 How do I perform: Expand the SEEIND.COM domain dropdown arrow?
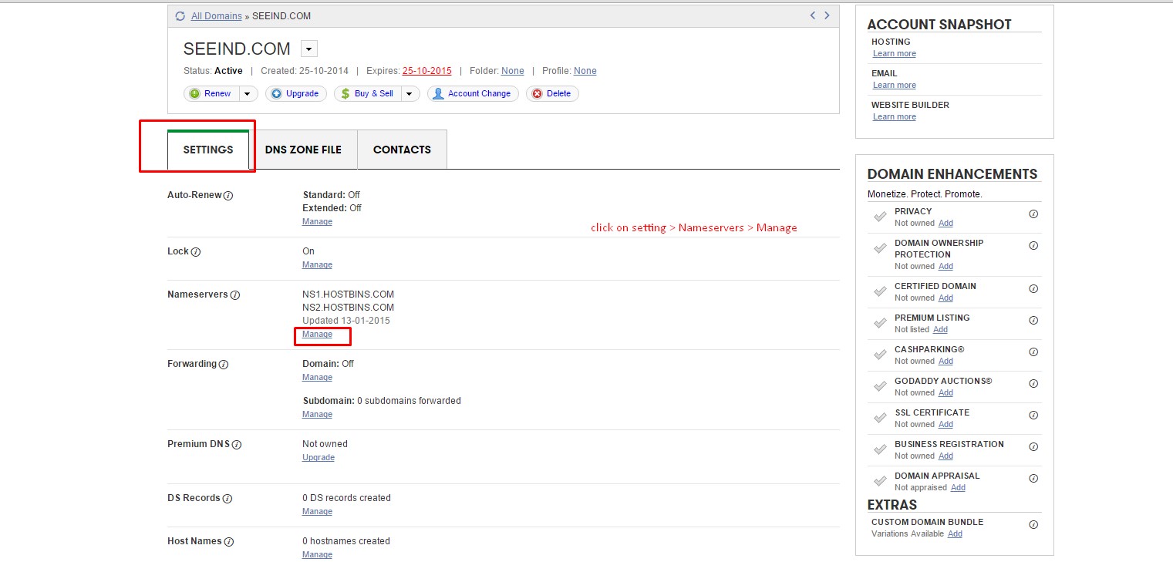[x=308, y=49]
